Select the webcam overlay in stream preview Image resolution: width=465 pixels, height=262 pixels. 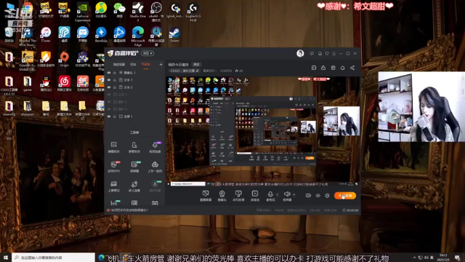click(x=341, y=121)
